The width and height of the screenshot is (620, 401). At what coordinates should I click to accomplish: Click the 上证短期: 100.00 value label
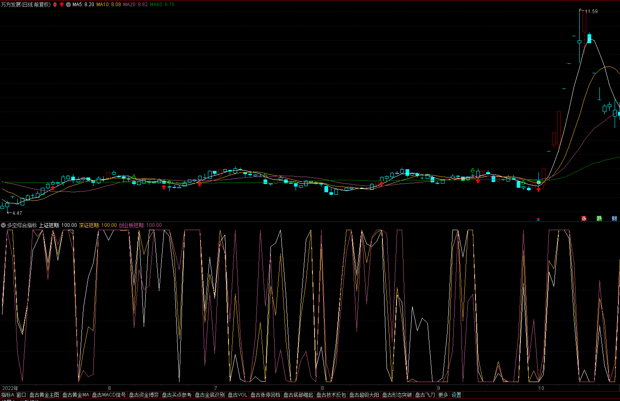[58, 225]
